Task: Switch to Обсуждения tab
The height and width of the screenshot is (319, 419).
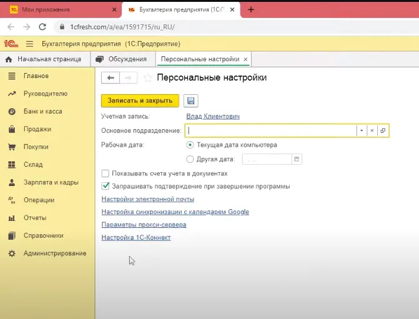Action: pos(122,59)
